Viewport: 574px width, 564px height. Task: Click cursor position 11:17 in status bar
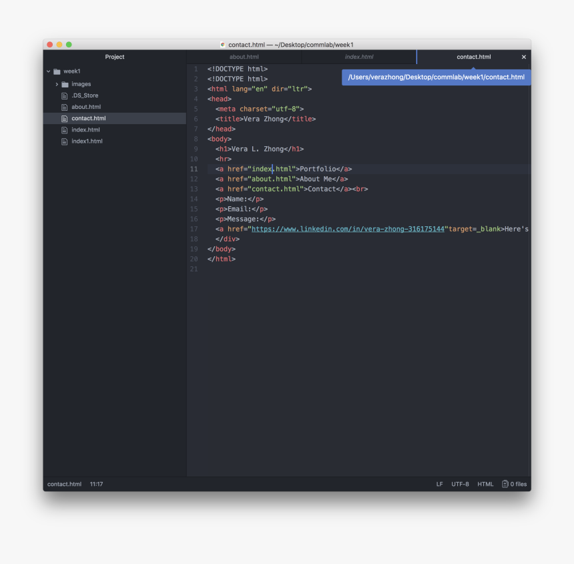click(x=96, y=484)
